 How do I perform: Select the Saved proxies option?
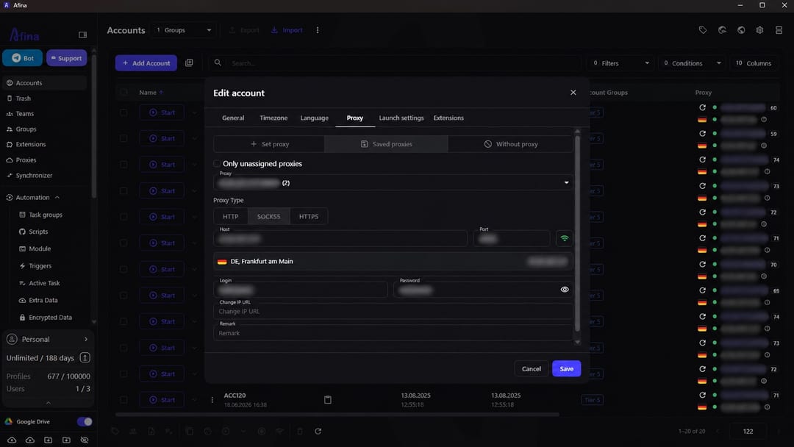[387, 144]
